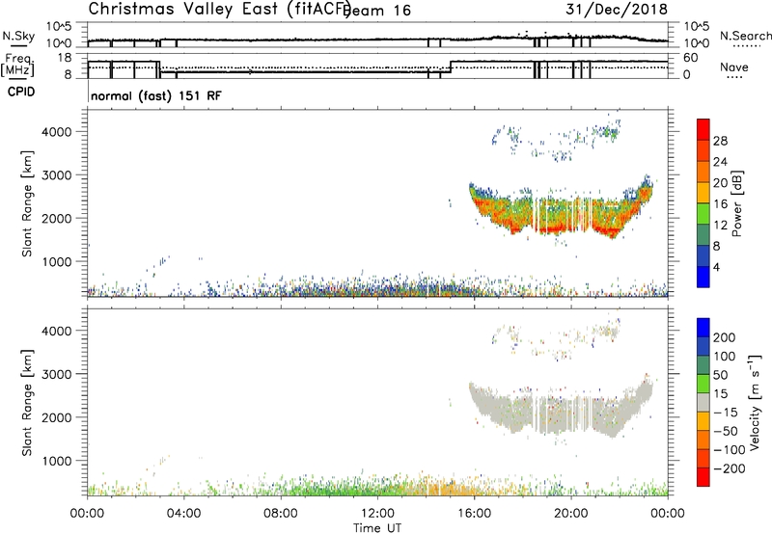Click the '04:00' time tick label
This screenshot has height=534, width=772.
183,514
